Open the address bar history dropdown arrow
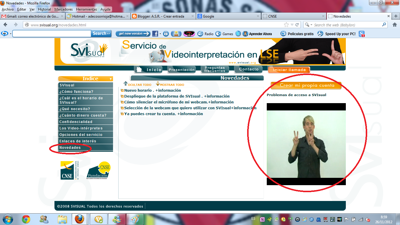Viewport: 400px width, 225px height. tap(292, 25)
